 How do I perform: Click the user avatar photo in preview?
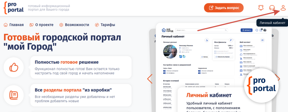170,52
